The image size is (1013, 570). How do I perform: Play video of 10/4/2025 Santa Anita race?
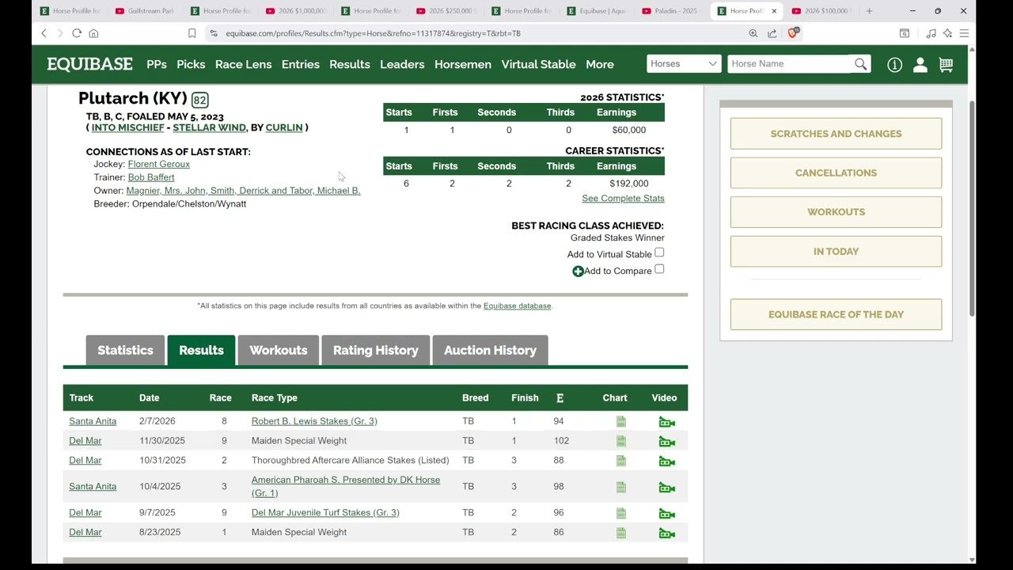[666, 488]
